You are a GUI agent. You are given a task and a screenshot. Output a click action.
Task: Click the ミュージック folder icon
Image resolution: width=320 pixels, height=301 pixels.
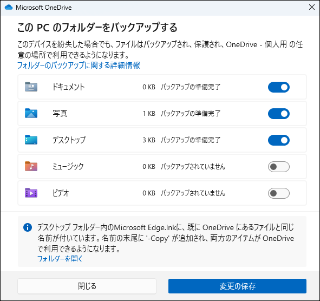click(31, 166)
